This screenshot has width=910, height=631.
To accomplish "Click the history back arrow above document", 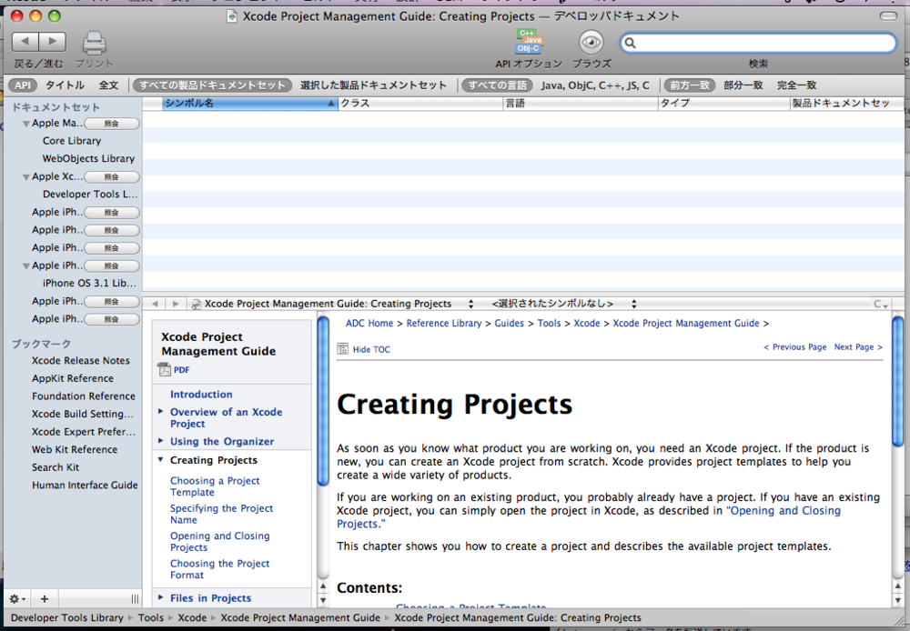I will (155, 304).
